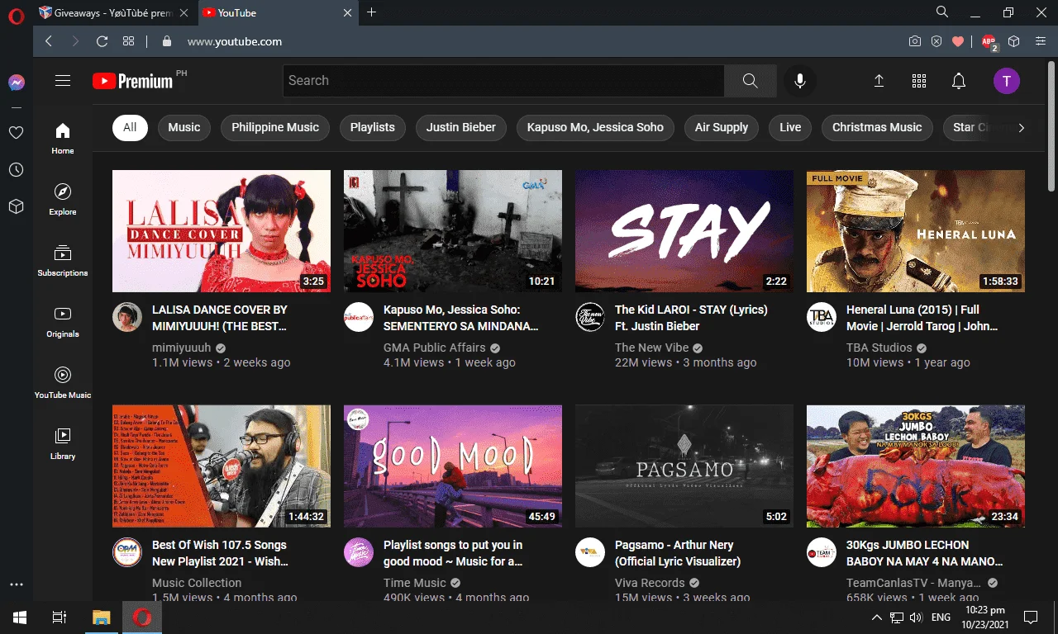Open the upload video icon

click(x=879, y=81)
